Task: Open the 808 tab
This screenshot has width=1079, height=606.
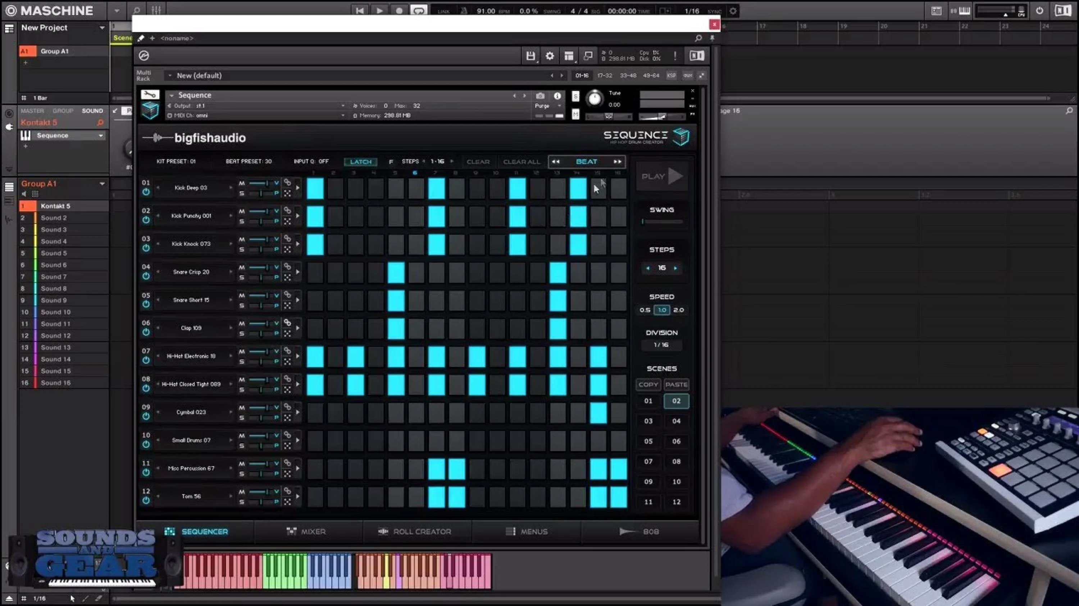Action: (x=639, y=532)
